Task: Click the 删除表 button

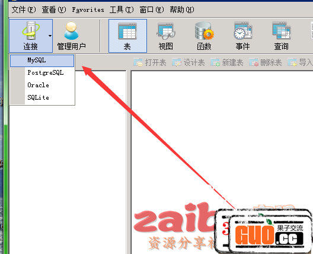Action: [266, 62]
